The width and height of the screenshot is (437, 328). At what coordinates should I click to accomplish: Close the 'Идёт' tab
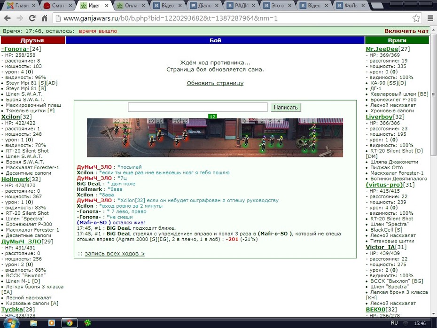coord(107,6)
